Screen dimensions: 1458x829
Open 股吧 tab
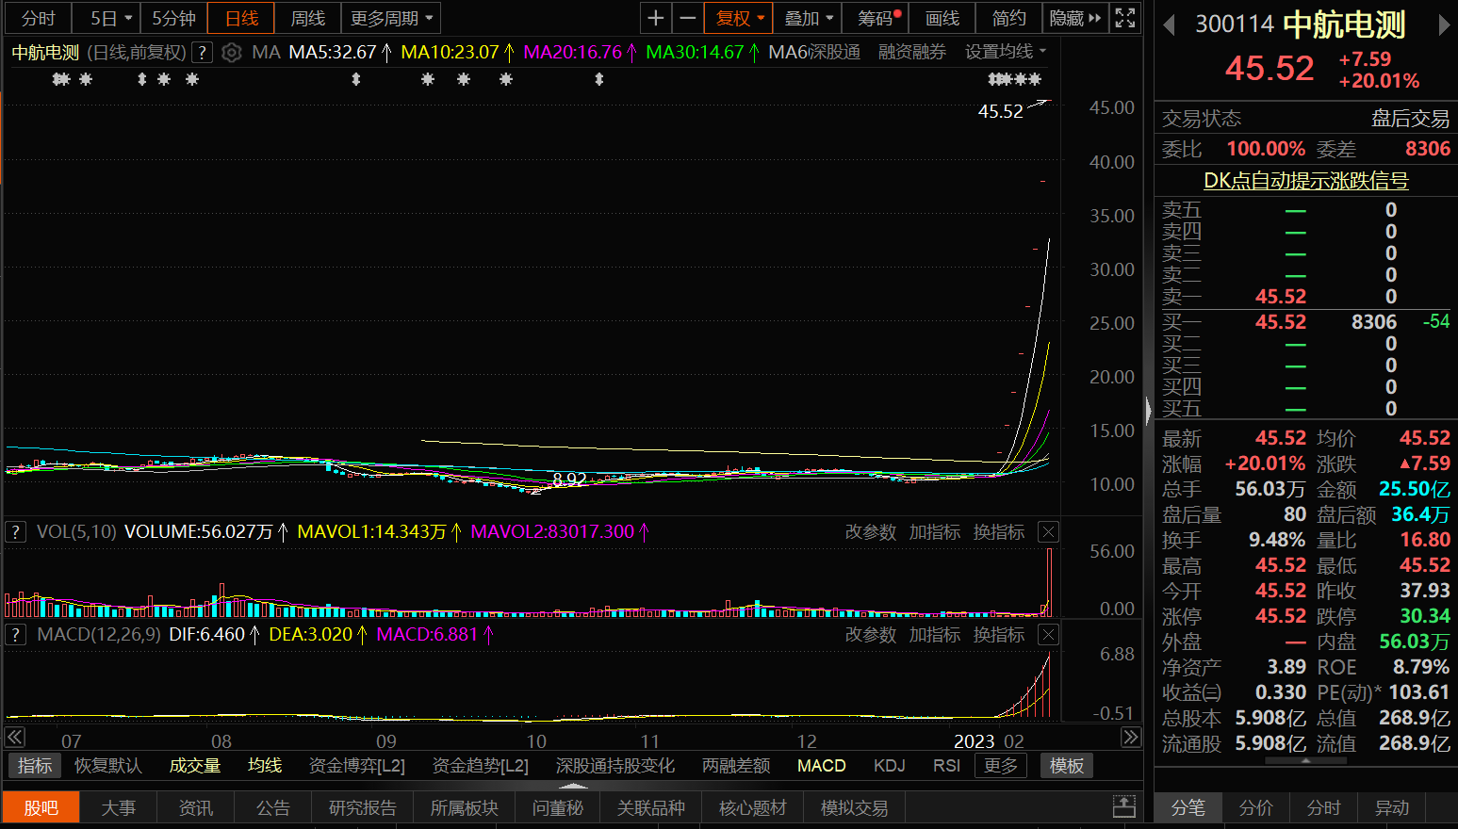coord(41,807)
